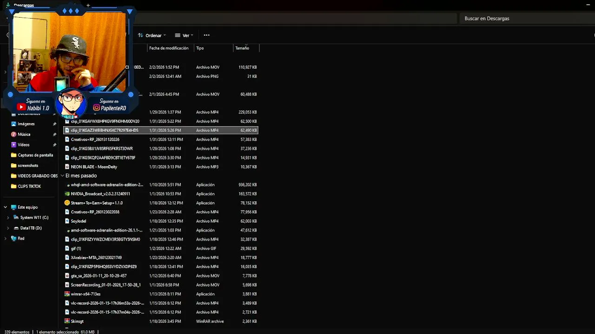This screenshot has width=595, height=334.
Task: Click the System W11 (C:) drive icon
Action: (x=16, y=218)
